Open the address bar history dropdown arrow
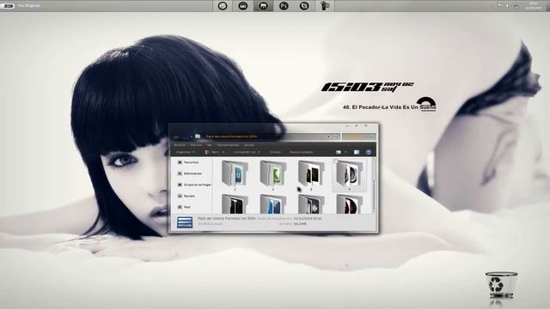Viewport: 550px width, 309px height. point(328,136)
